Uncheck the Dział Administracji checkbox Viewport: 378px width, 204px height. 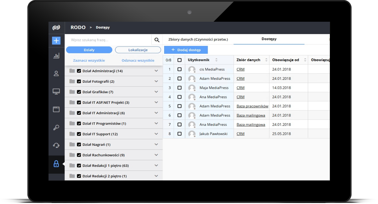(79, 71)
